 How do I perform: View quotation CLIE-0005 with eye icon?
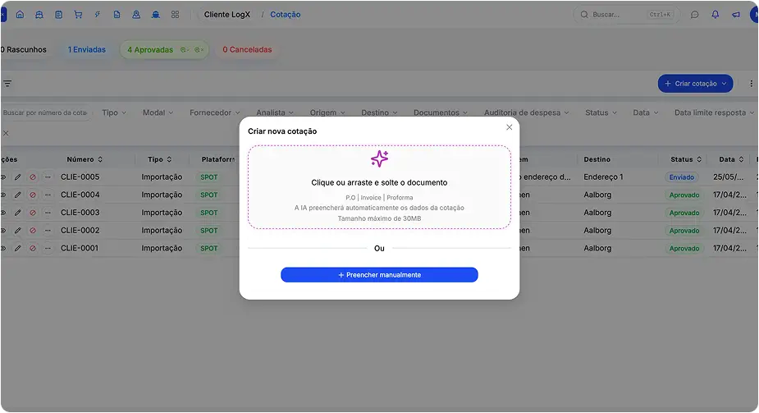[3, 177]
